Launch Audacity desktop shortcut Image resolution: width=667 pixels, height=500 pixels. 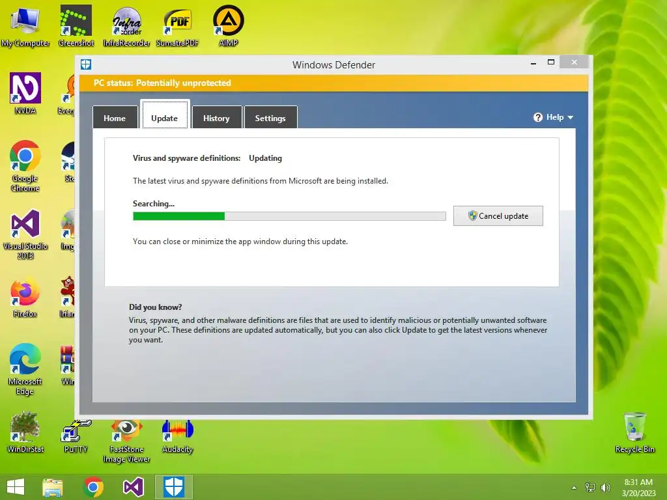point(177,436)
